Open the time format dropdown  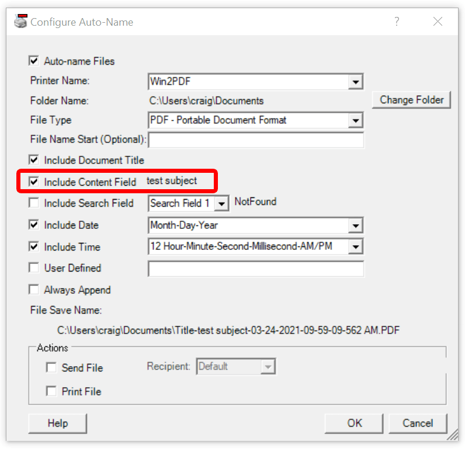pyautogui.click(x=356, y=246)
